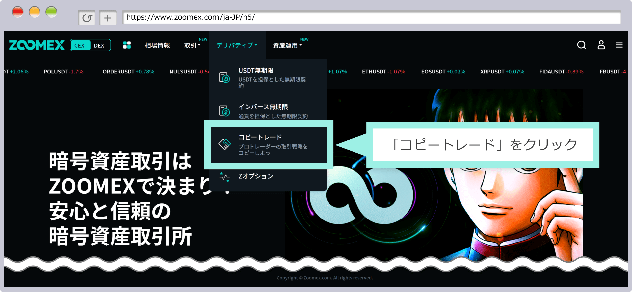Click the Z option chart icon
The image size is (632, 292).
[224, 177]
